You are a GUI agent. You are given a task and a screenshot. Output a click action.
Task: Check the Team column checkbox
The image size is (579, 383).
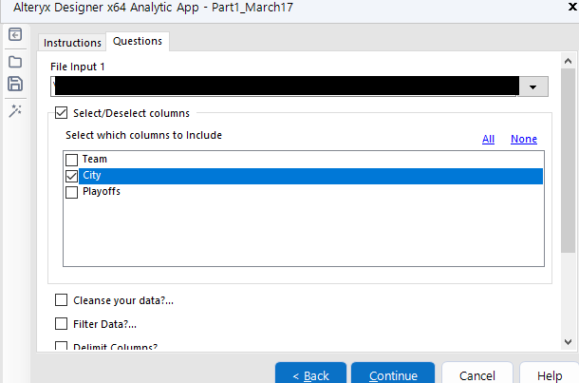click(x=71, y=160)
